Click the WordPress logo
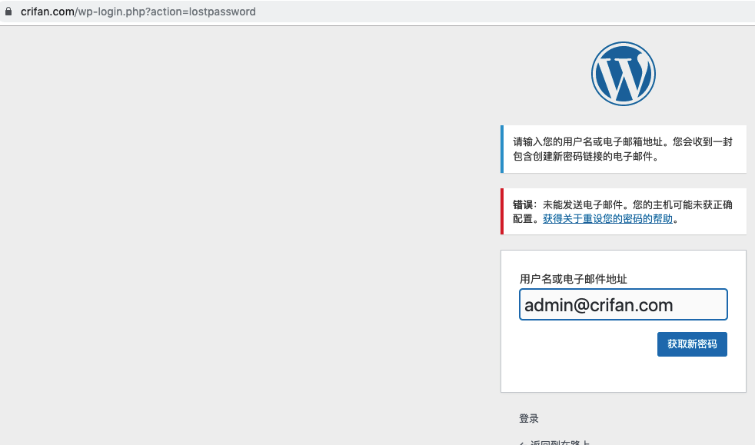This screenshot has height=445, width=755. pyautogui.click(x=623, y=74)
